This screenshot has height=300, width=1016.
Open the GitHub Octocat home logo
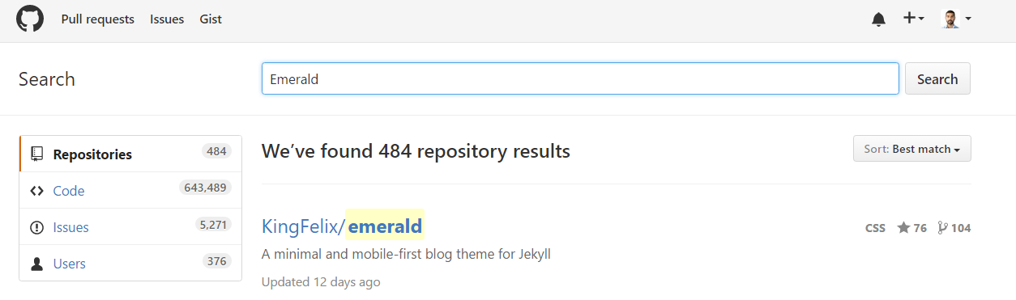[x=30, y=19]
